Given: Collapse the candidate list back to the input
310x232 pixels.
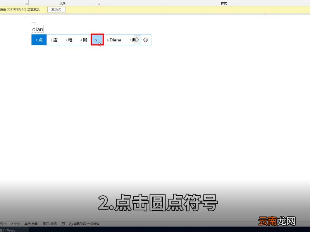Looking at the screenshot, I should click(38, 29).
